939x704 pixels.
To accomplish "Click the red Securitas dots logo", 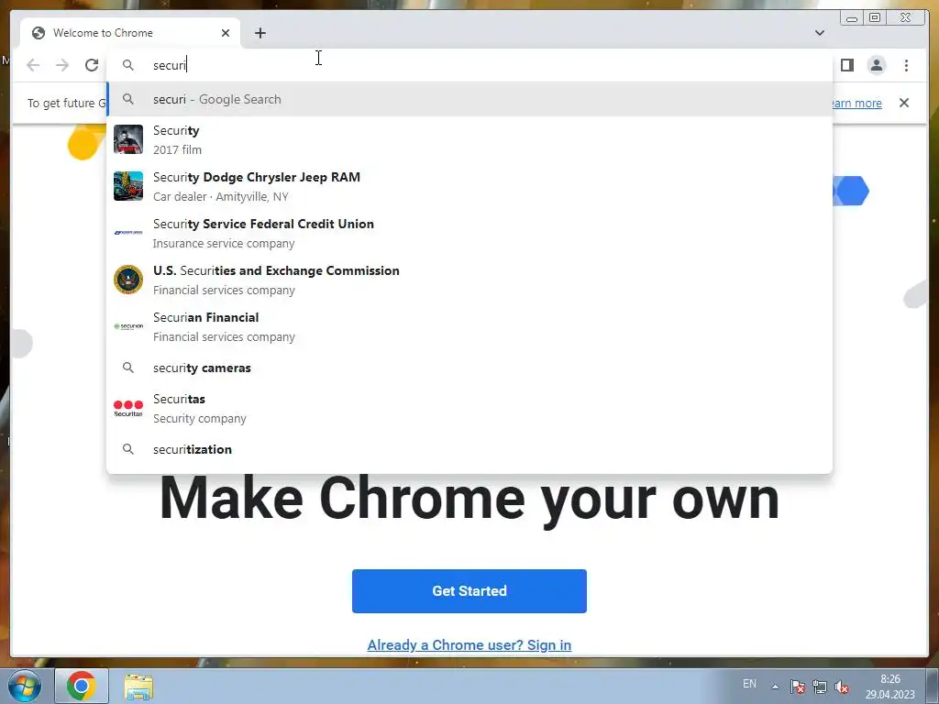I will click(x=128, y=408).
